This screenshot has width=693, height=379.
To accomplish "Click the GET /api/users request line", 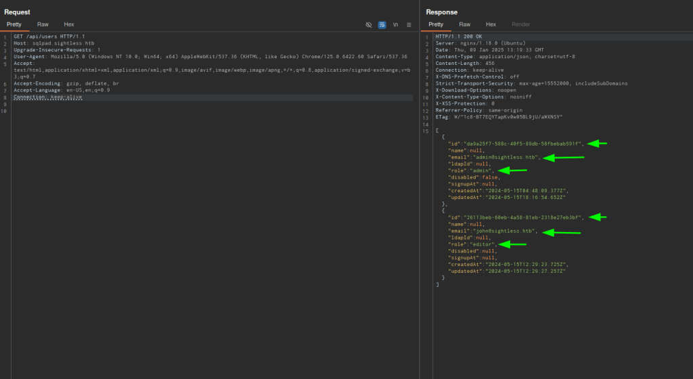I will pos(49,37).
